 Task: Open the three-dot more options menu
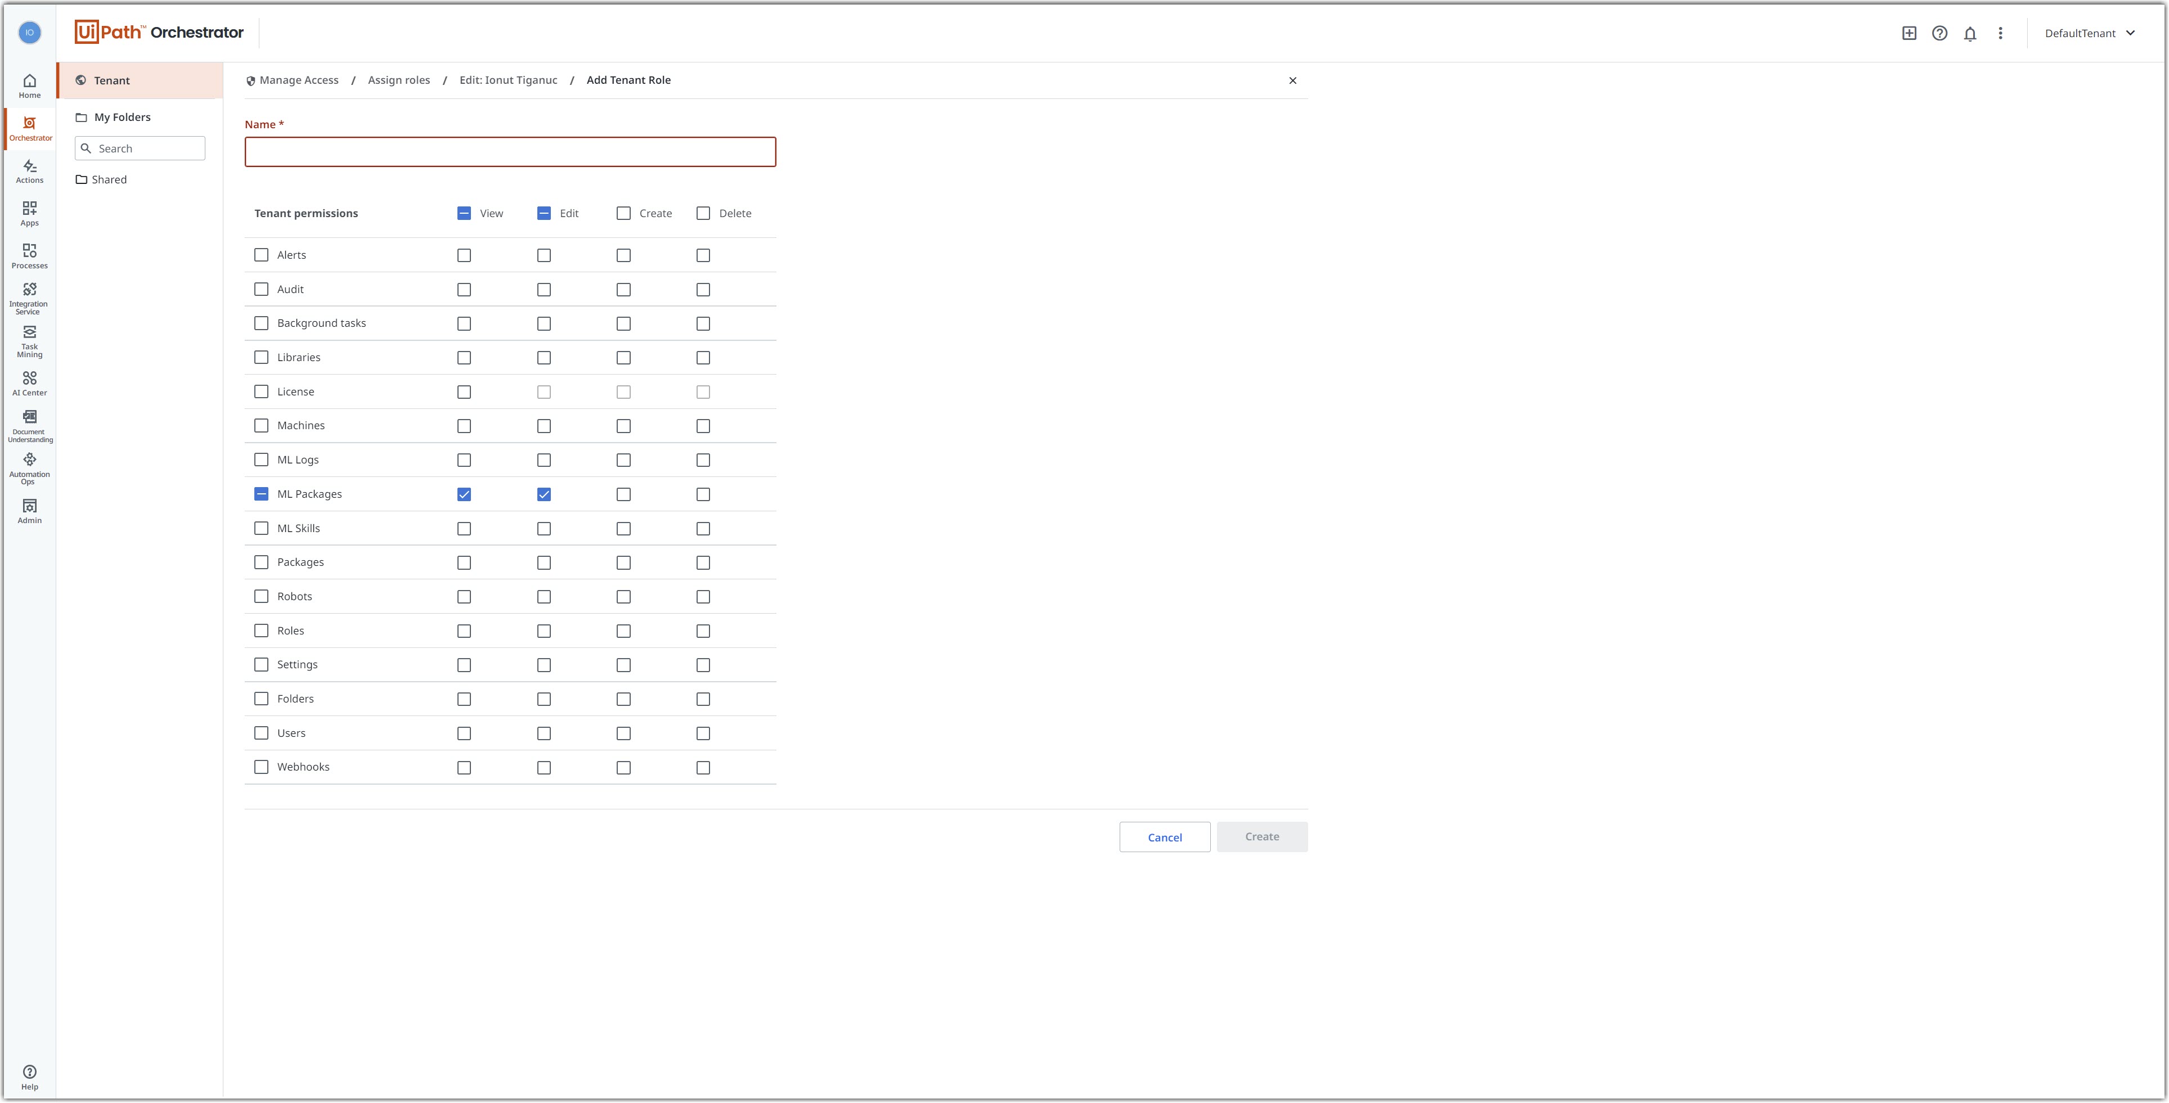(x=2000, y=34)
